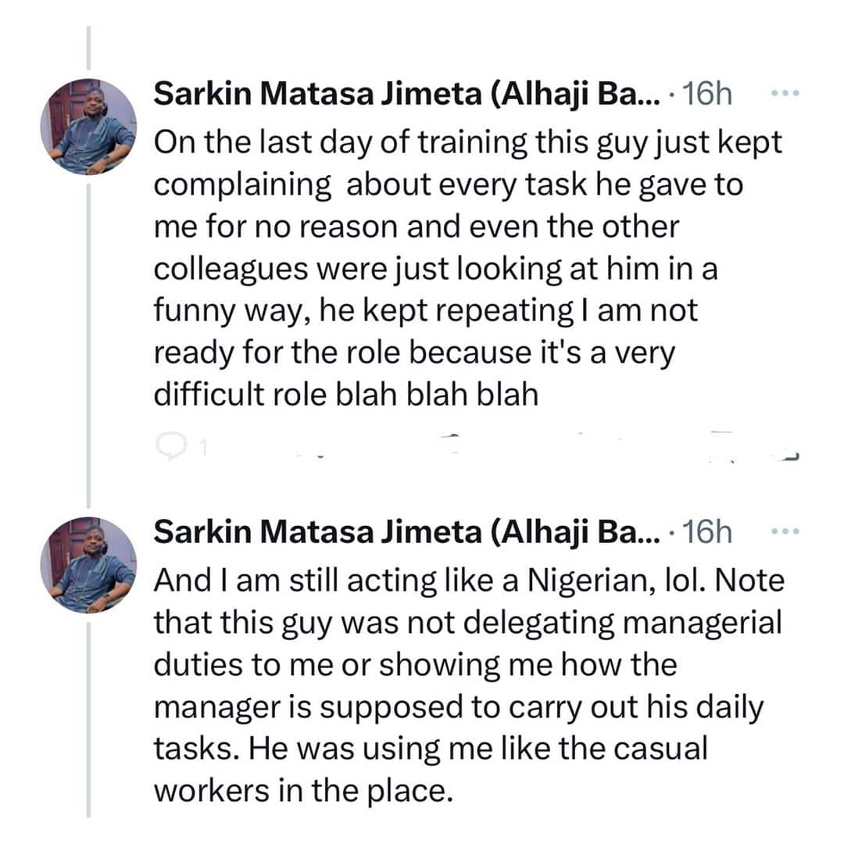Click the thread line connecting the two avatars
This screenshot has height=844, width=844.
(x=88, y=344)
